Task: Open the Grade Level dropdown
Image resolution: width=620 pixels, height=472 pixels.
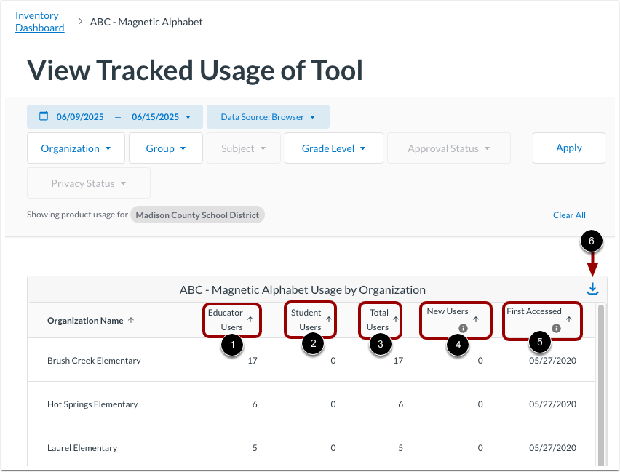Action: pyautogui.click(x=333, y=148)
